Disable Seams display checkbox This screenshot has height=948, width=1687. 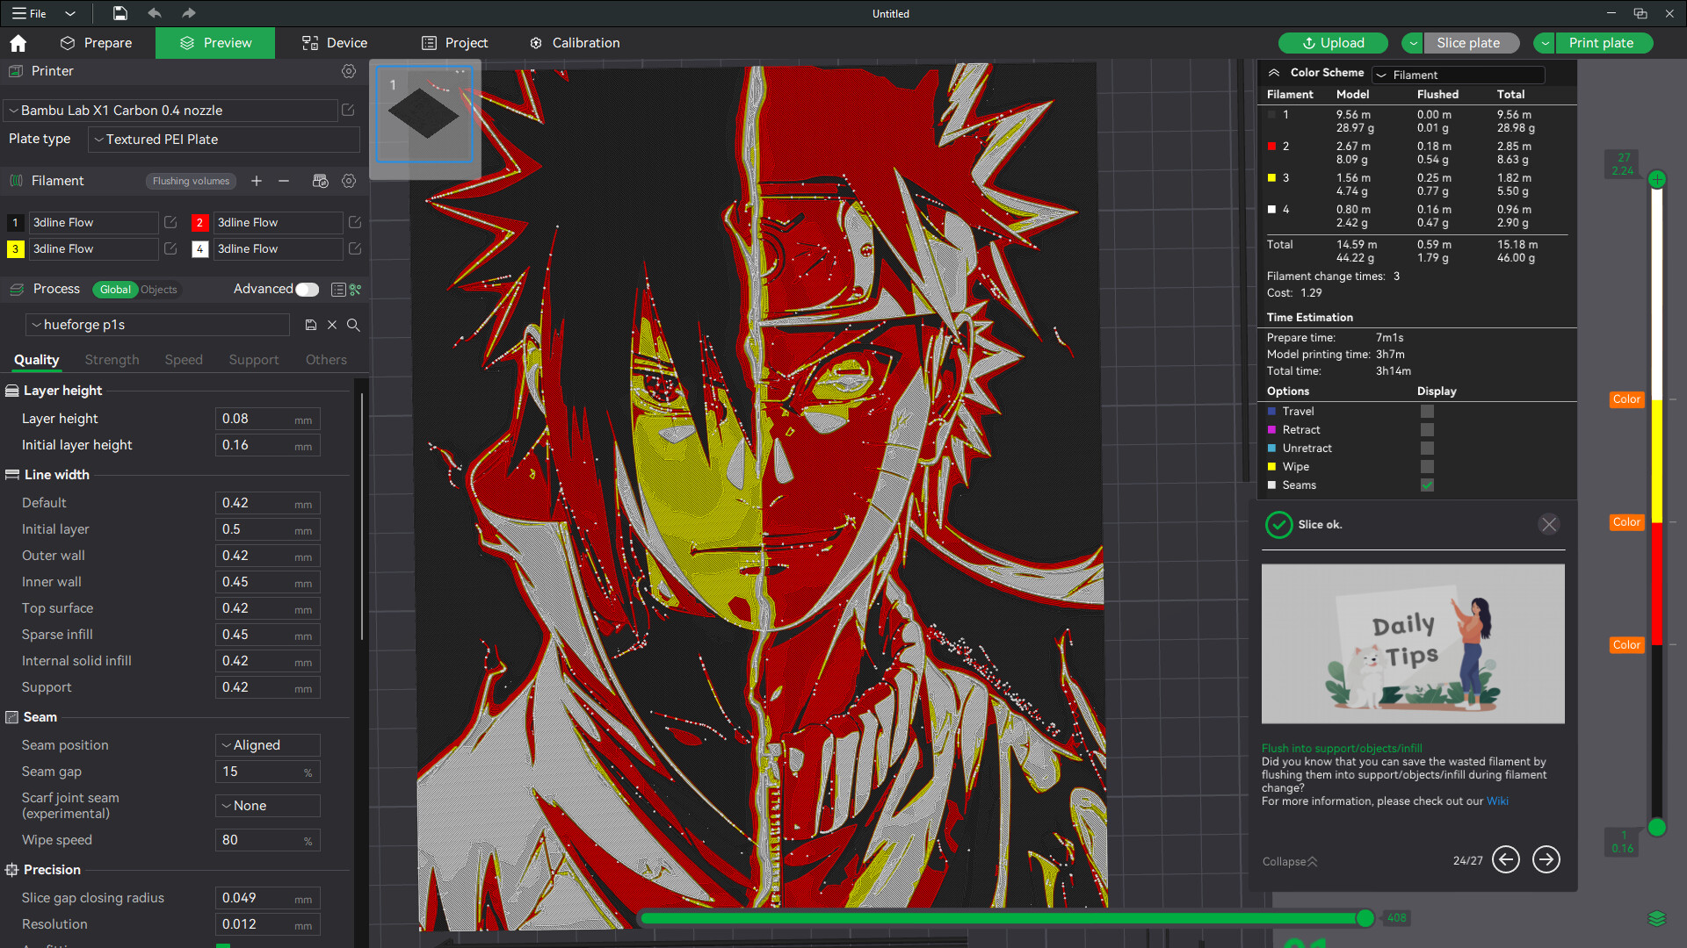click(x=1427, y=485)
